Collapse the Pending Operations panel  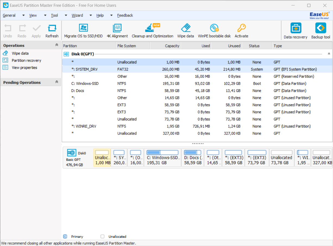(57, 82)
